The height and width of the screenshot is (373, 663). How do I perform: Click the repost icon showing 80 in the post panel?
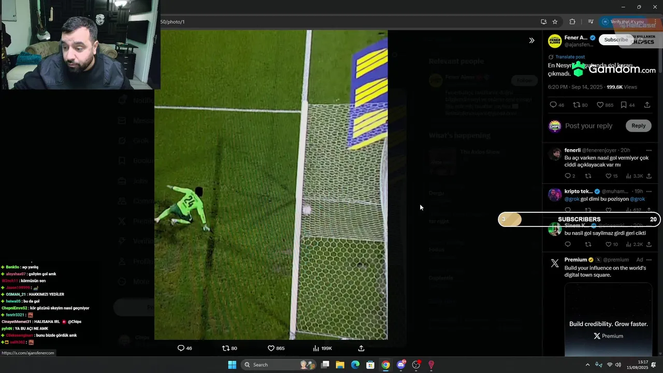point(580,105)
